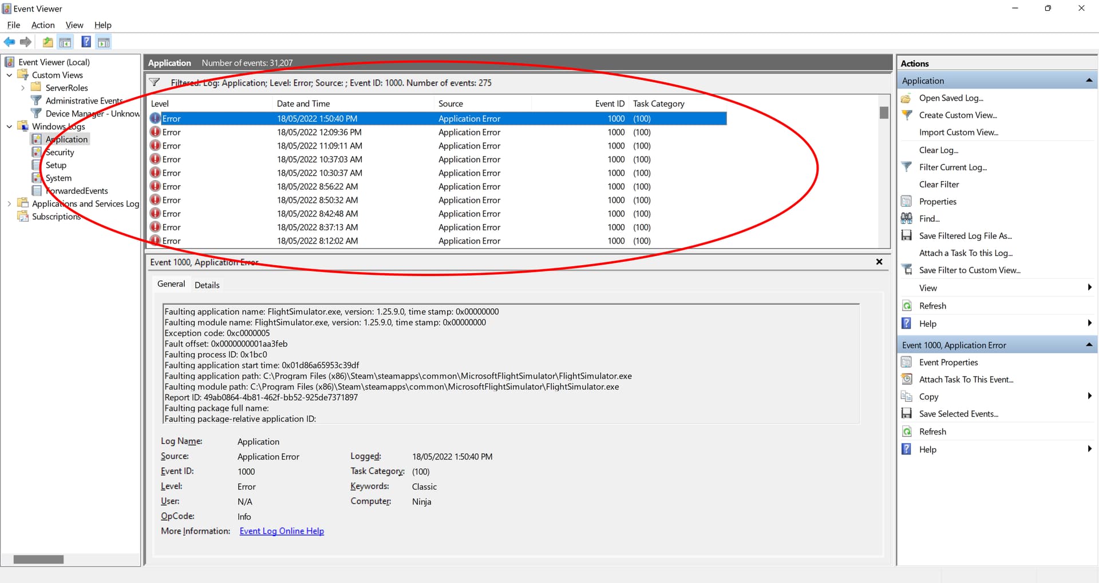This screenshot has width=1099, height=583.
Task: Select the System log in tree
Action: coord(58,178)
